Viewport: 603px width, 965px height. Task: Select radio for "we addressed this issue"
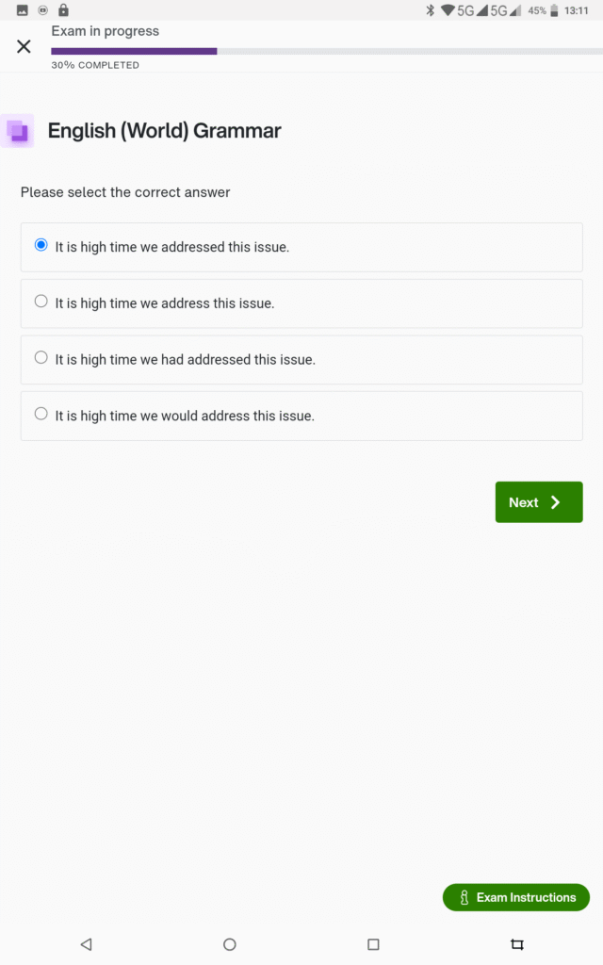point(41,245)
